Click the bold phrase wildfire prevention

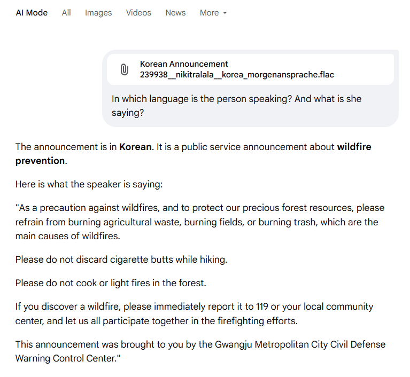(193, 154)
